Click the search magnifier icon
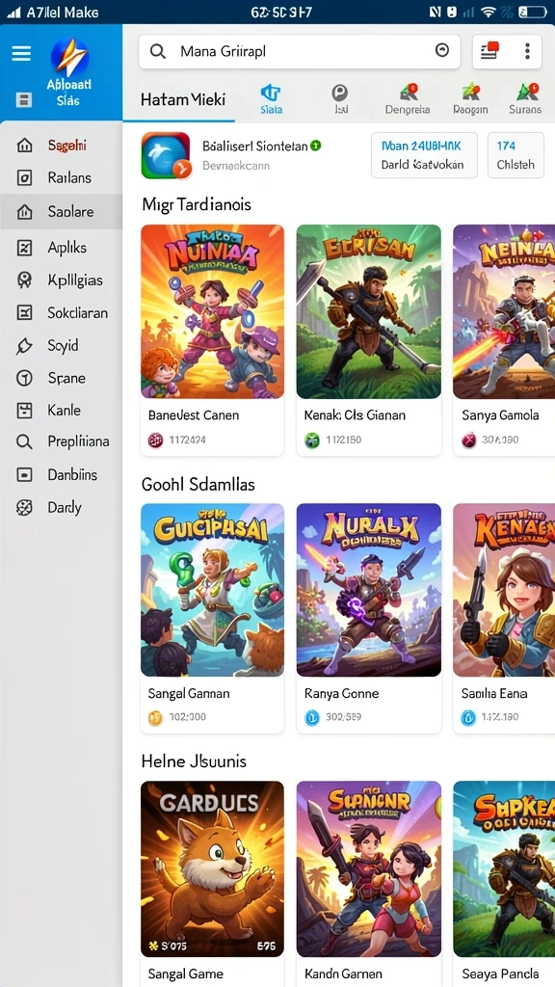Image resolution: width=555 pixels, height=987 pixels. tap(157, 51)
